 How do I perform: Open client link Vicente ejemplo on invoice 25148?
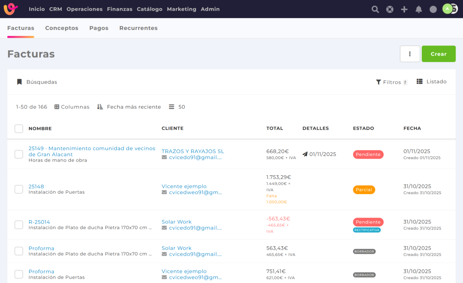tap(184, 187)
